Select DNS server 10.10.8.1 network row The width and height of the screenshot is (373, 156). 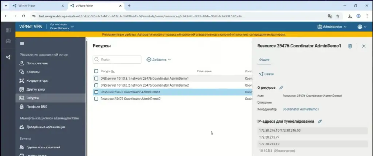click(172, 78)
